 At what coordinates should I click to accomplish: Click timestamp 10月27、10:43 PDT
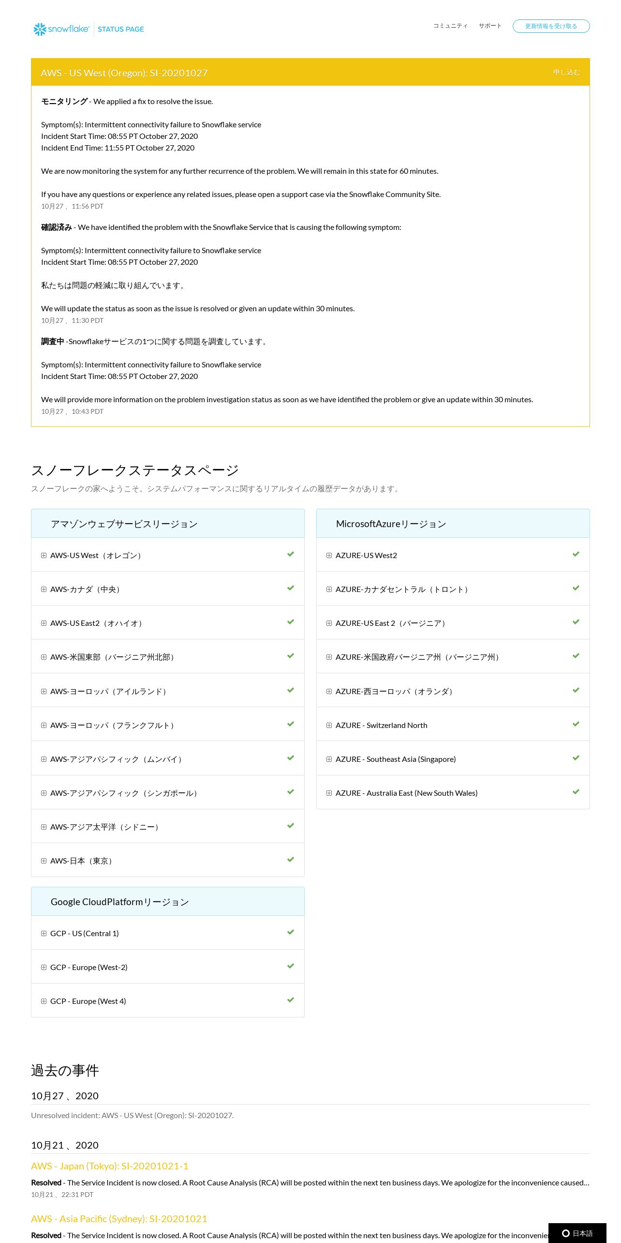pyautogui.click(x=73, y=411)
